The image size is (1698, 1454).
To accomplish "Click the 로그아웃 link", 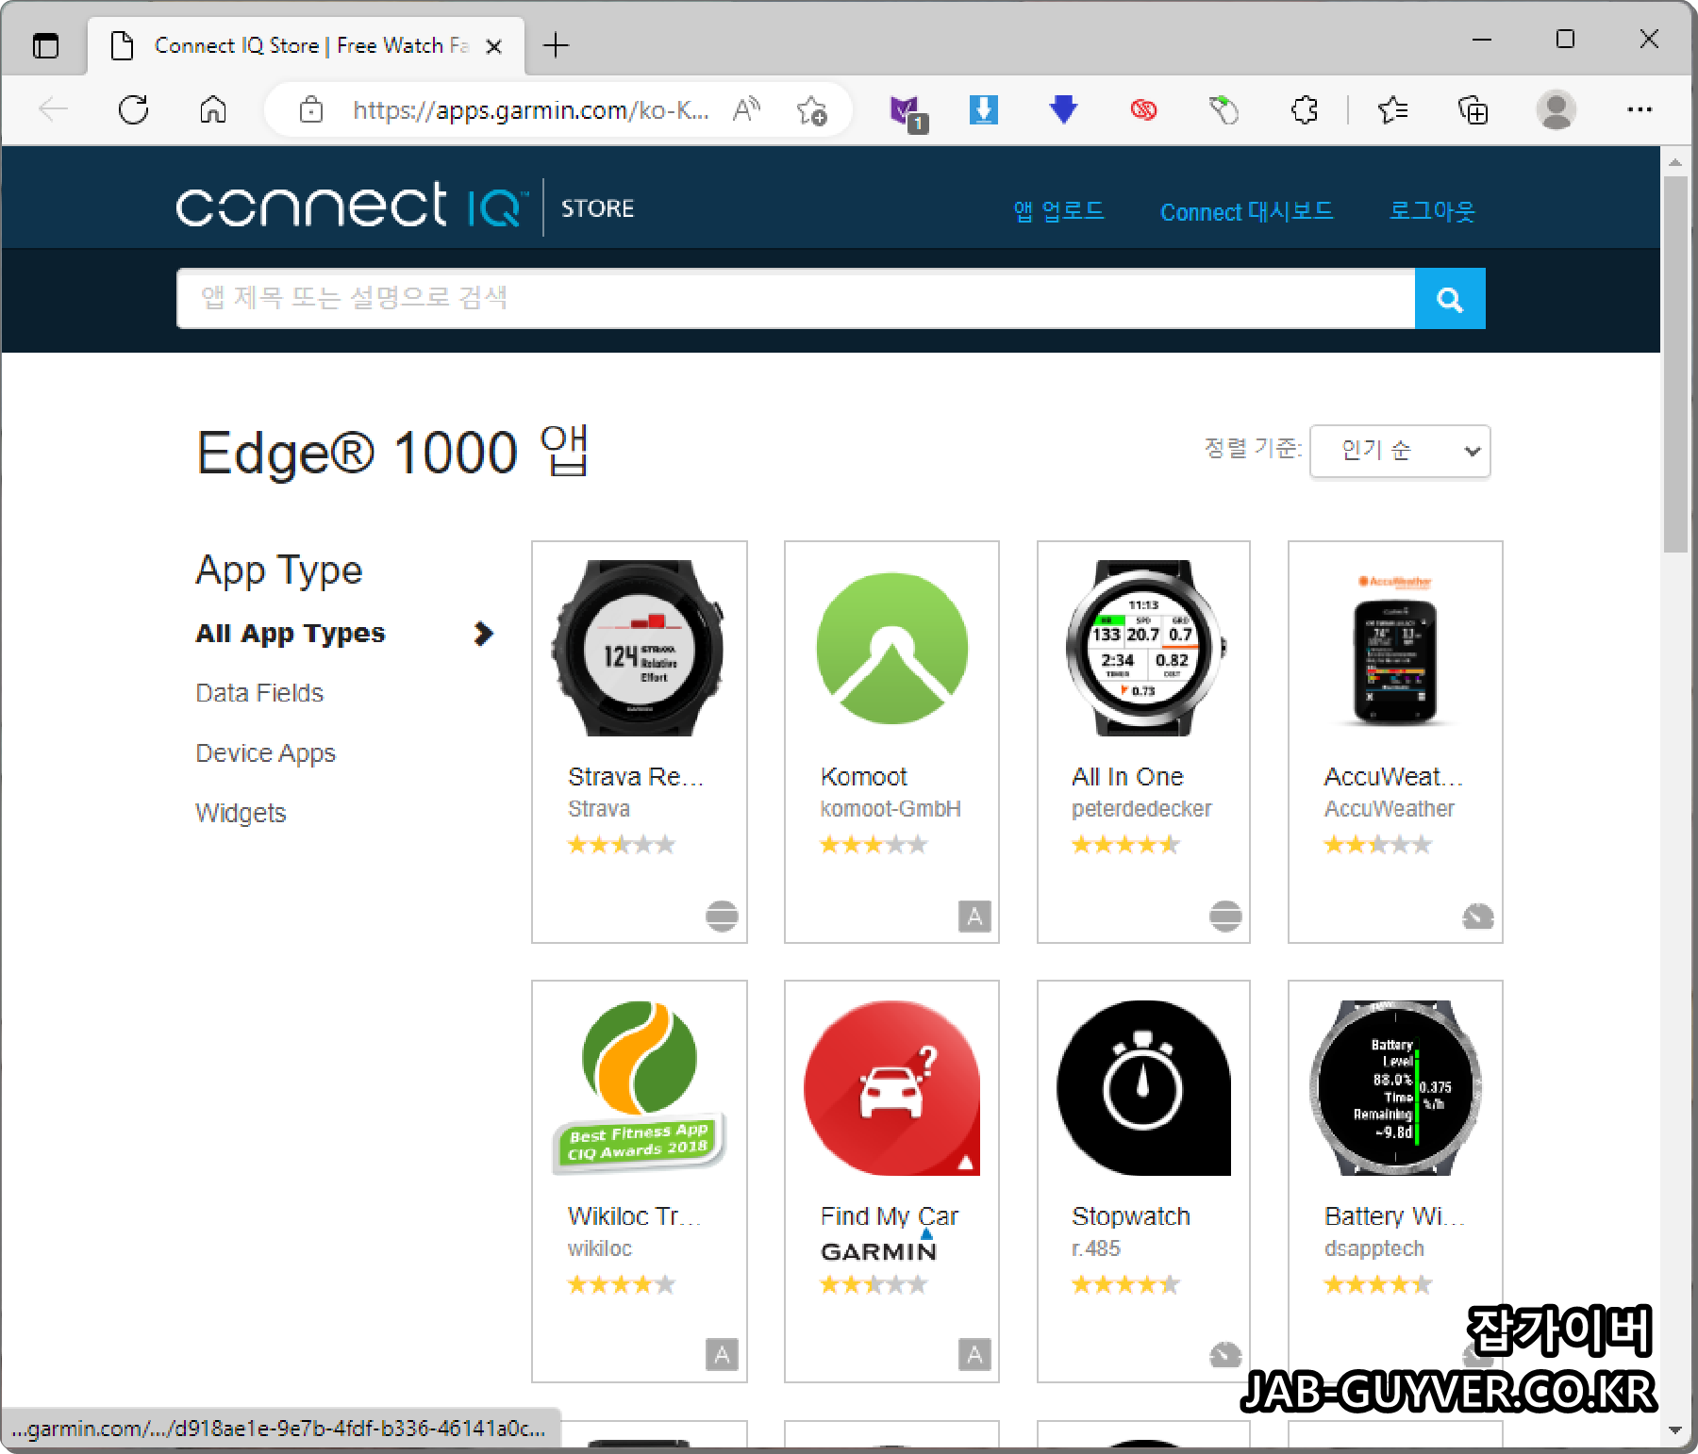I will [x=1432, y=211].
